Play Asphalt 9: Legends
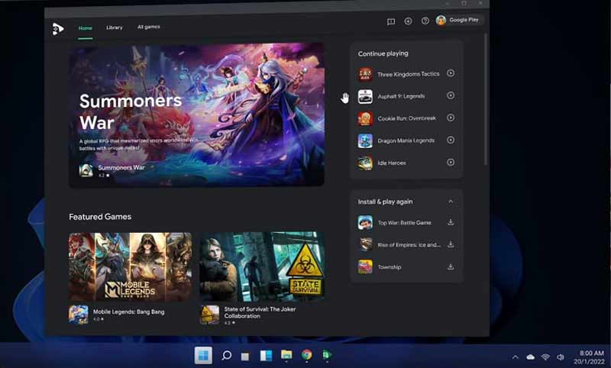The image size is (611, 368). (451, 95)
